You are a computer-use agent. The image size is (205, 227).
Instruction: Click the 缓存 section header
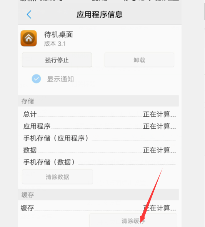tap(98, 195)
